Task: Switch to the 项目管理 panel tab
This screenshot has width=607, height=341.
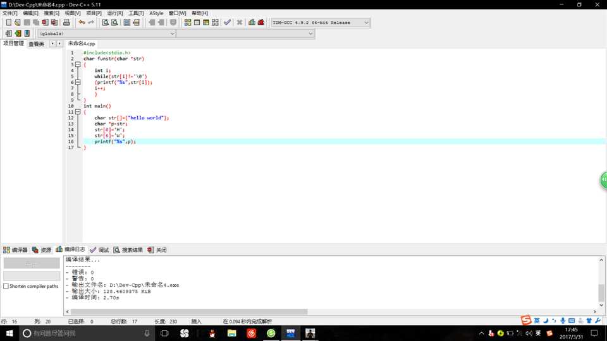Action: (x=13, y=44)
